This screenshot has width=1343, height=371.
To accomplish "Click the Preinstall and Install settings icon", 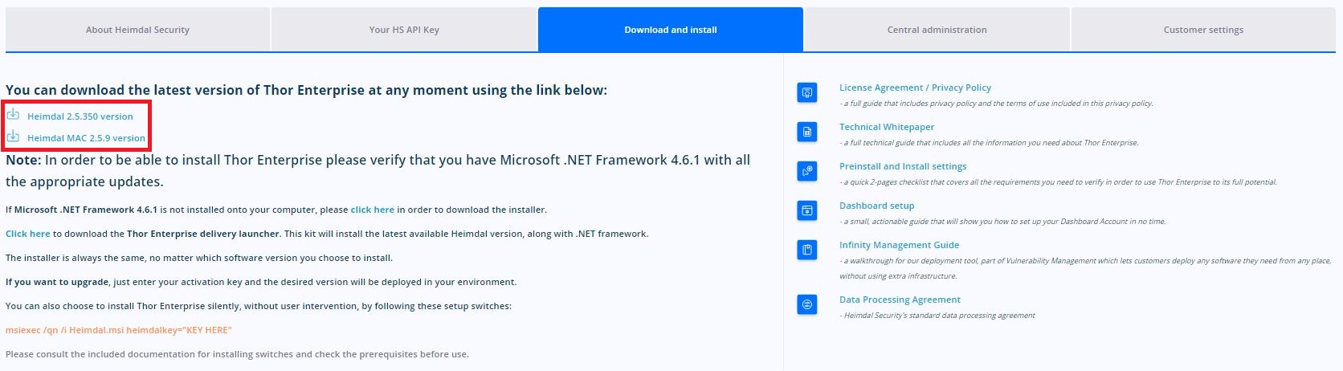I will coord(807,171).
